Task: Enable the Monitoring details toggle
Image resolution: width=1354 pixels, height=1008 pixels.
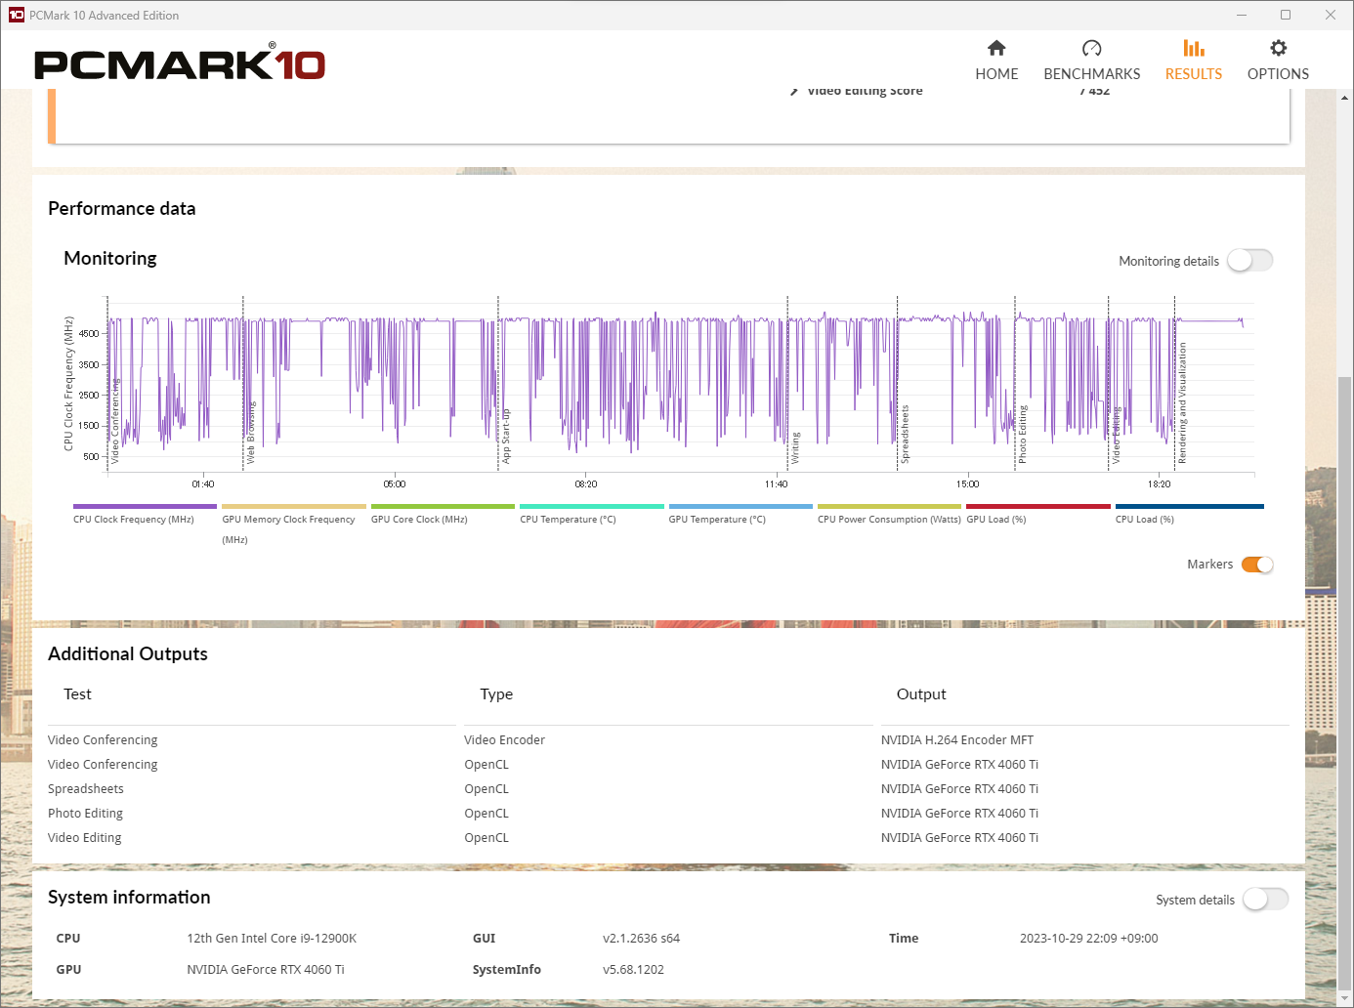Action: click(1250, 261)
